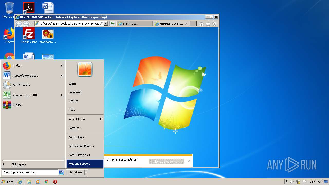This screenshot has height=185, width=329.
Task: Expand the Firefox jump list arrow
Action: [x=62, y=66]
